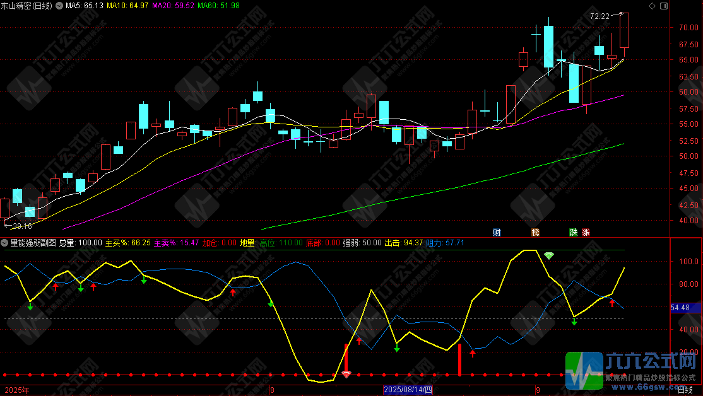Click the 六六公式网 logo icon
The image size is (703, 396).
584,370
